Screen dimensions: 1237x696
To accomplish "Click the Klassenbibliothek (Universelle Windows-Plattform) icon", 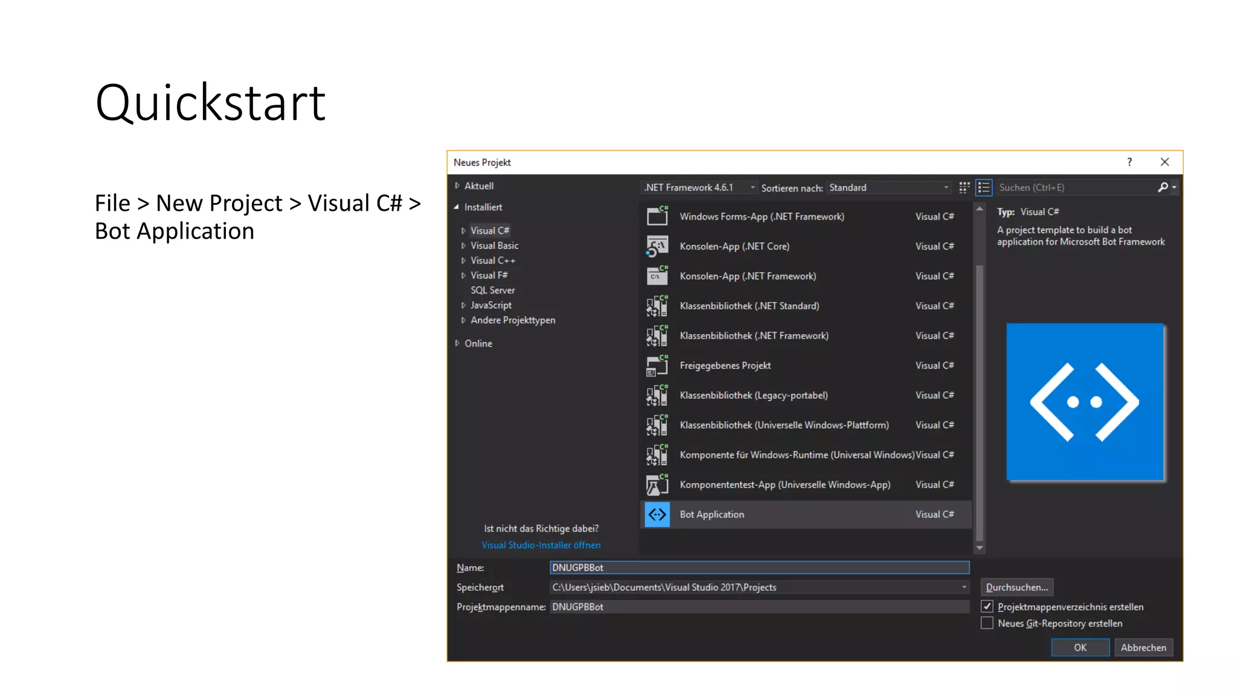I will pos(657,425).
